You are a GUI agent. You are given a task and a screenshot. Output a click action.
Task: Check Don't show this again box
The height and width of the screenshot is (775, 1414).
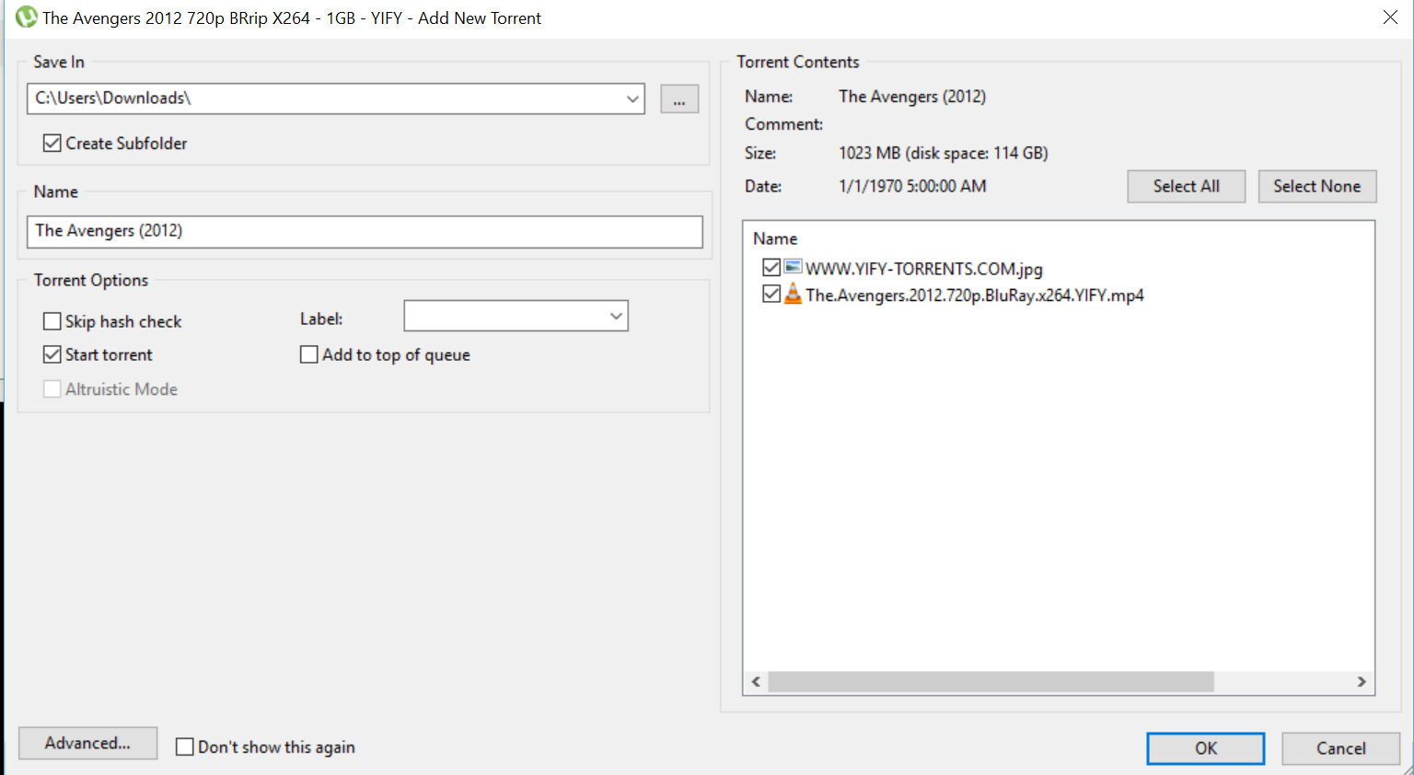click(185, 746)
